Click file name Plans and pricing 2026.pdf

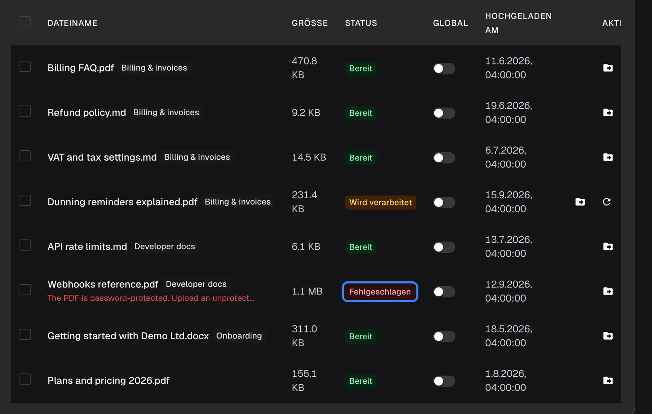[108, 381]
